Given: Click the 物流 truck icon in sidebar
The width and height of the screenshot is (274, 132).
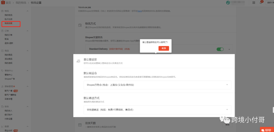Looking at the screenshot, I should coord(2,11).
